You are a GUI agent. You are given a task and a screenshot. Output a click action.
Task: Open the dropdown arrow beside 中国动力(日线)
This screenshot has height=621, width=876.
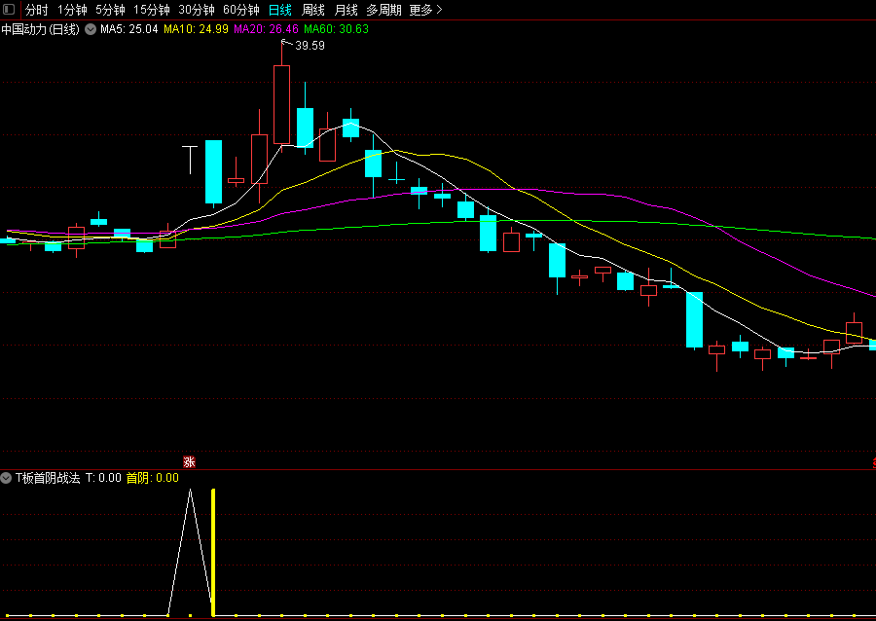point(91,29)
